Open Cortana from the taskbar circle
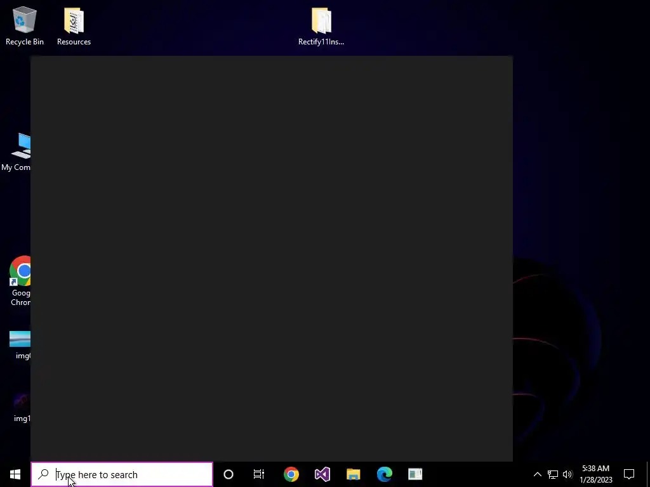The height and width of the screenshot is (487, 650). [x=229, y=474]
